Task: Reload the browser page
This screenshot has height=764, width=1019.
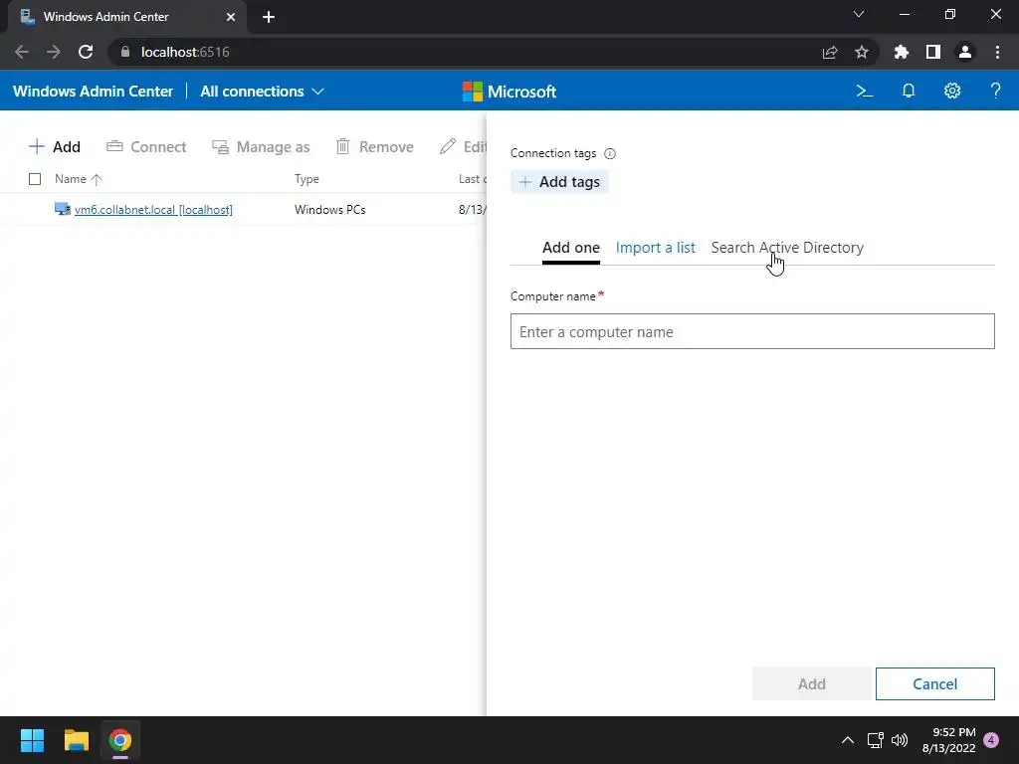Action: (86, 52)
